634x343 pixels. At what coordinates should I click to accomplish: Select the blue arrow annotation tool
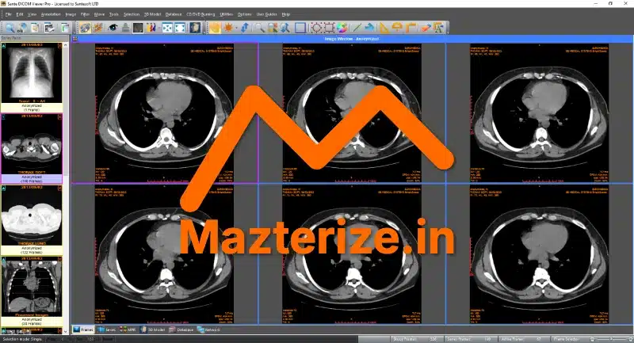(369, 28)
